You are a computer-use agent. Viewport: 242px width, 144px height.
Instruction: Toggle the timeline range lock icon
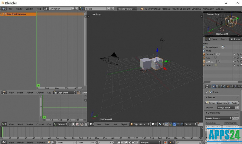point(53,142)
